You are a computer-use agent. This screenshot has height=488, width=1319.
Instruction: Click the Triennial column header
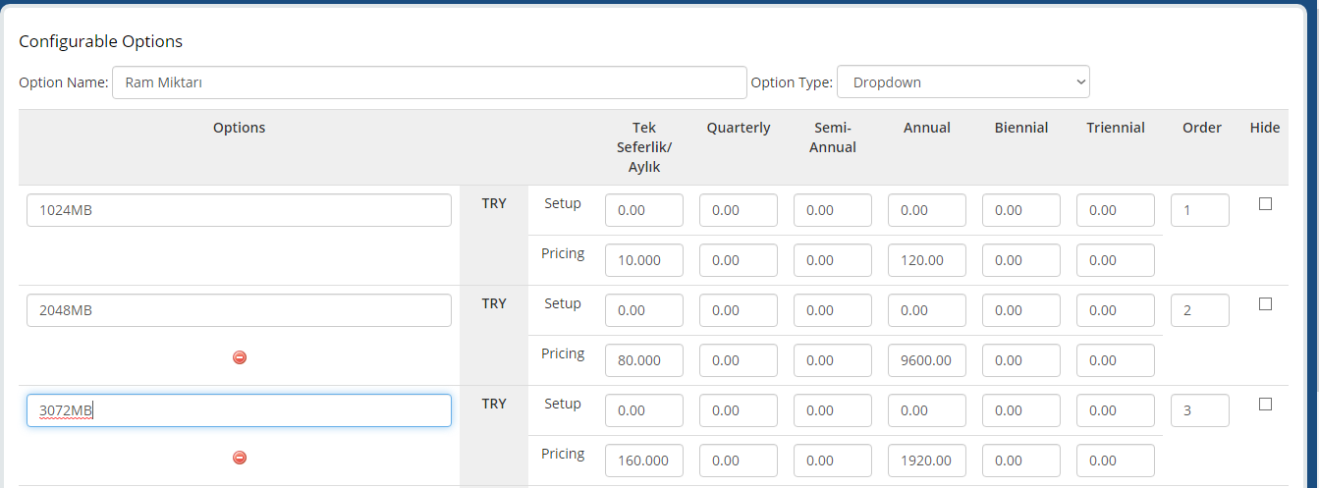[1116, 128]
